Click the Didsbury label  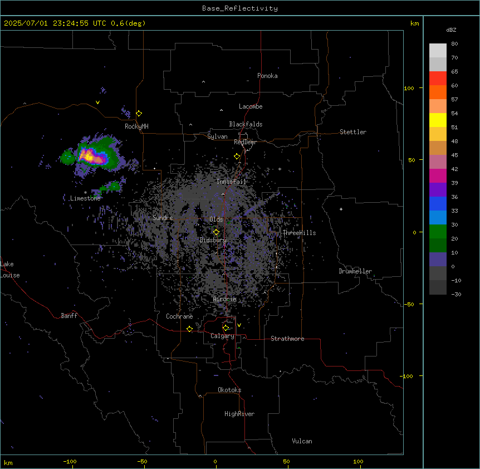[x=213, y=240]
